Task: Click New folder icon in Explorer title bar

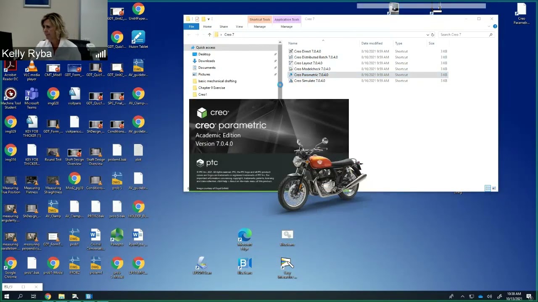Action: coord(203,19)
